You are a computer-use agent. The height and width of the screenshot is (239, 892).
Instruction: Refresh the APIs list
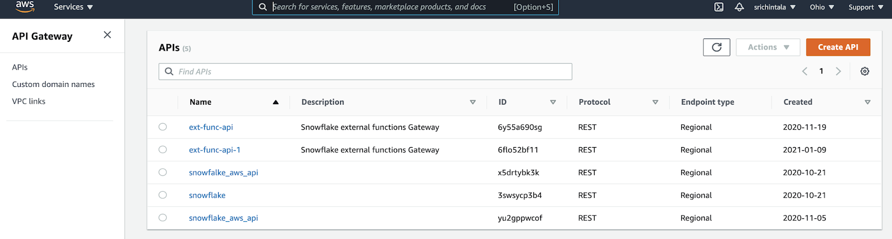coord(716,47)
